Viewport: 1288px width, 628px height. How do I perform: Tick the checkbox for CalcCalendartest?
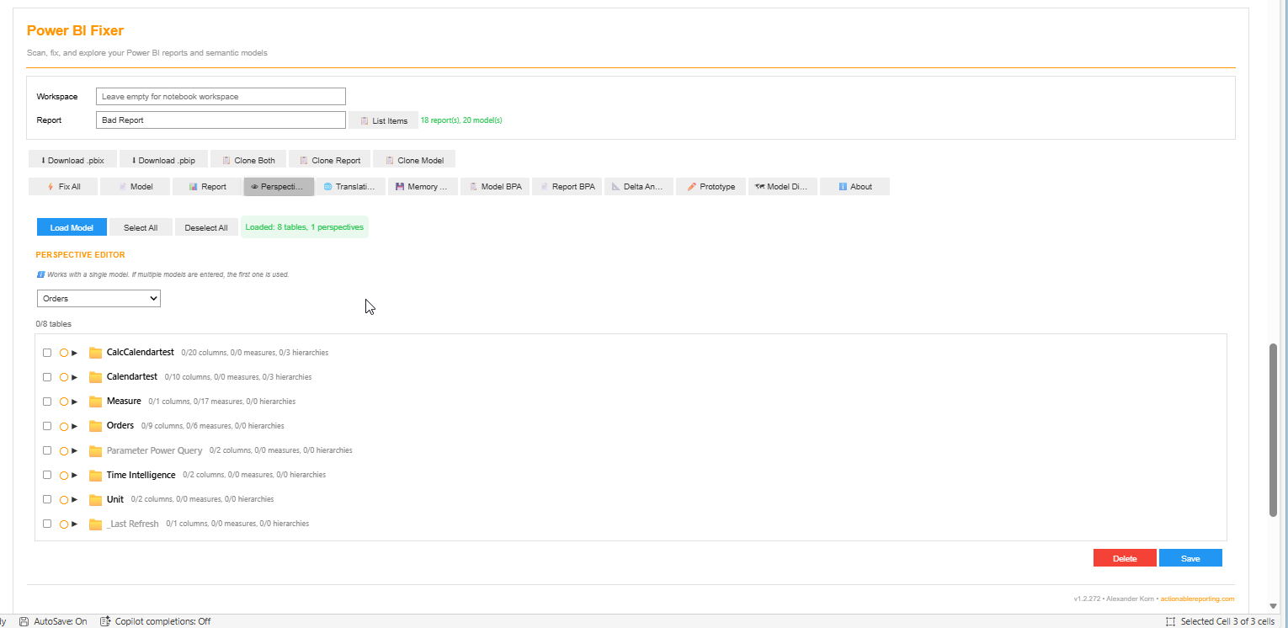coord(47,352)
